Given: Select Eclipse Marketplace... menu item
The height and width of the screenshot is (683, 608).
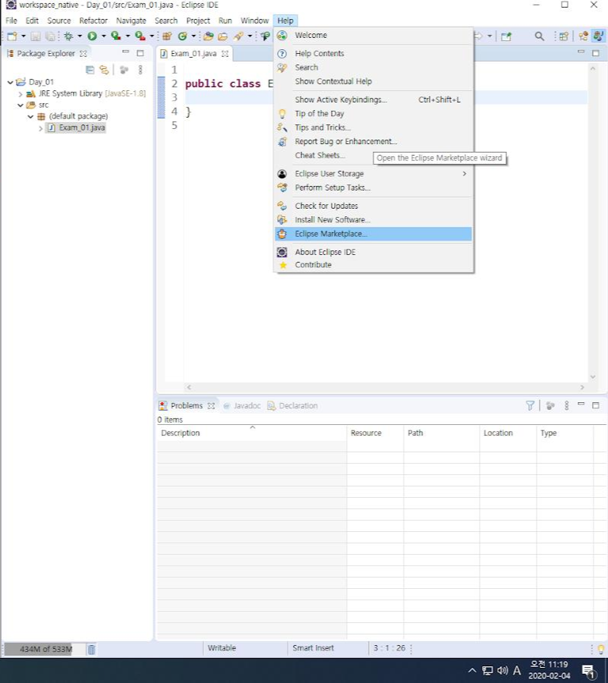Looking at the screenshot, I should [373, 234].
